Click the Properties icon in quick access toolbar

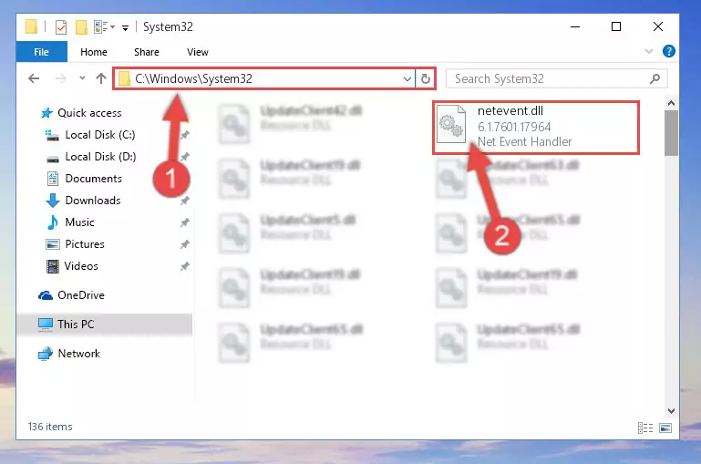tap(61, 27)
